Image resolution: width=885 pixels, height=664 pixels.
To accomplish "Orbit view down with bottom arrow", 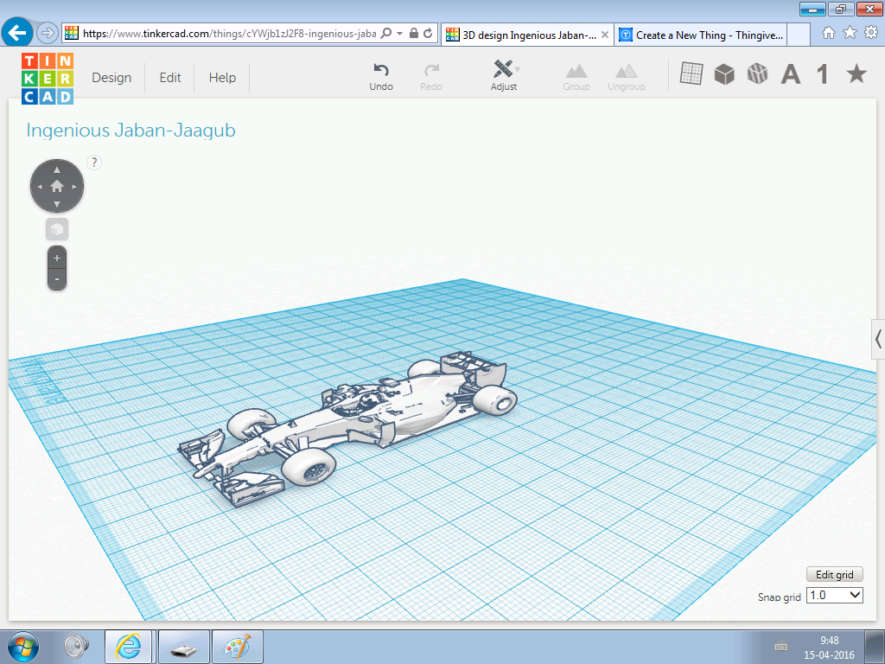I will point(57,203).
